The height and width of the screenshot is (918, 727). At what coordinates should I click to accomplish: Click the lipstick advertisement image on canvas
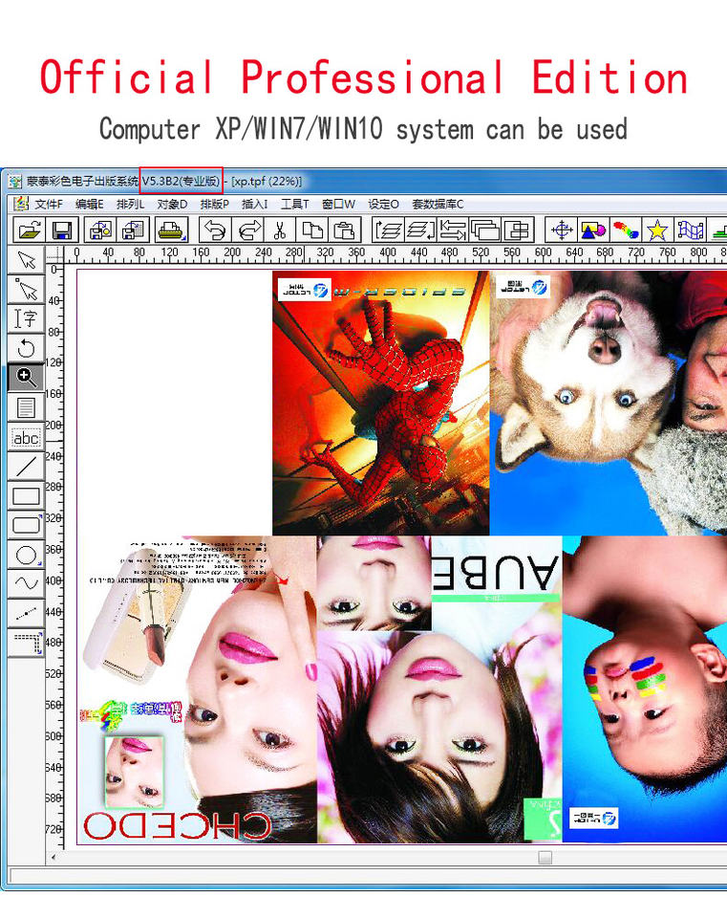click(197, 689)
